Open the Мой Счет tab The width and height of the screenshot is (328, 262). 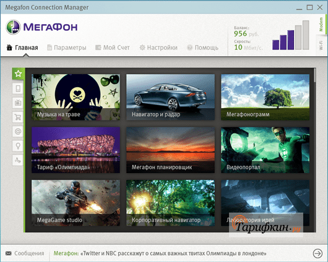[113, 48]
